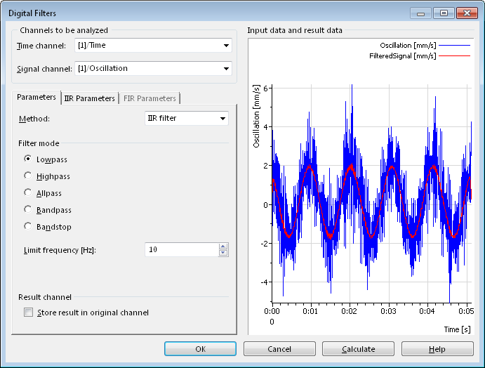Image resolution: width=485 pixels, height=368 pixels.
Task: Switch to the IIR Parameters tab
Action: point(89,98)
